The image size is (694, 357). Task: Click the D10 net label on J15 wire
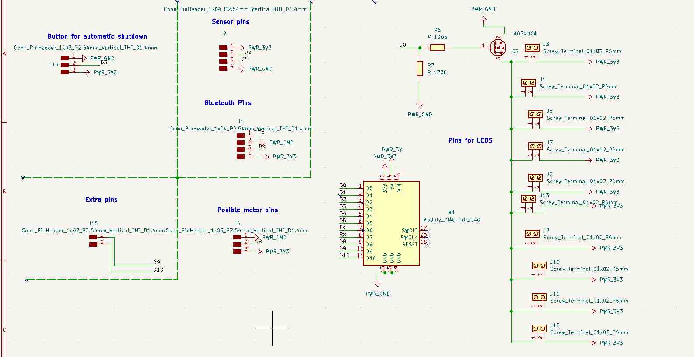pos(158,269)
